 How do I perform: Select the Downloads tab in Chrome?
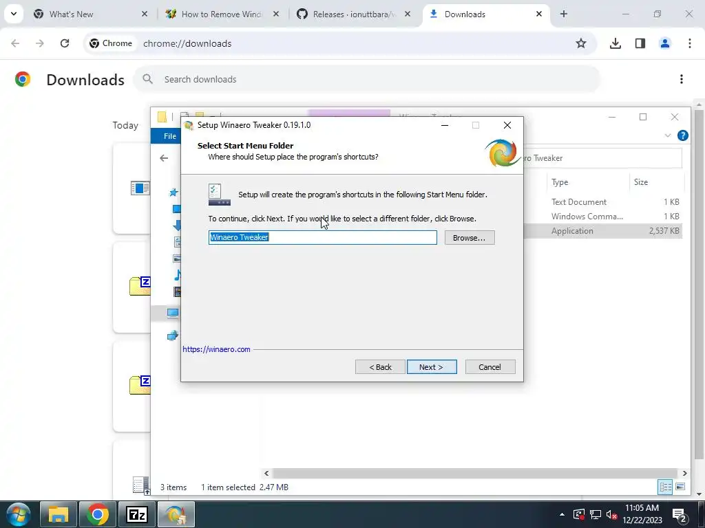pyautogui.click(x=485, y=14)
